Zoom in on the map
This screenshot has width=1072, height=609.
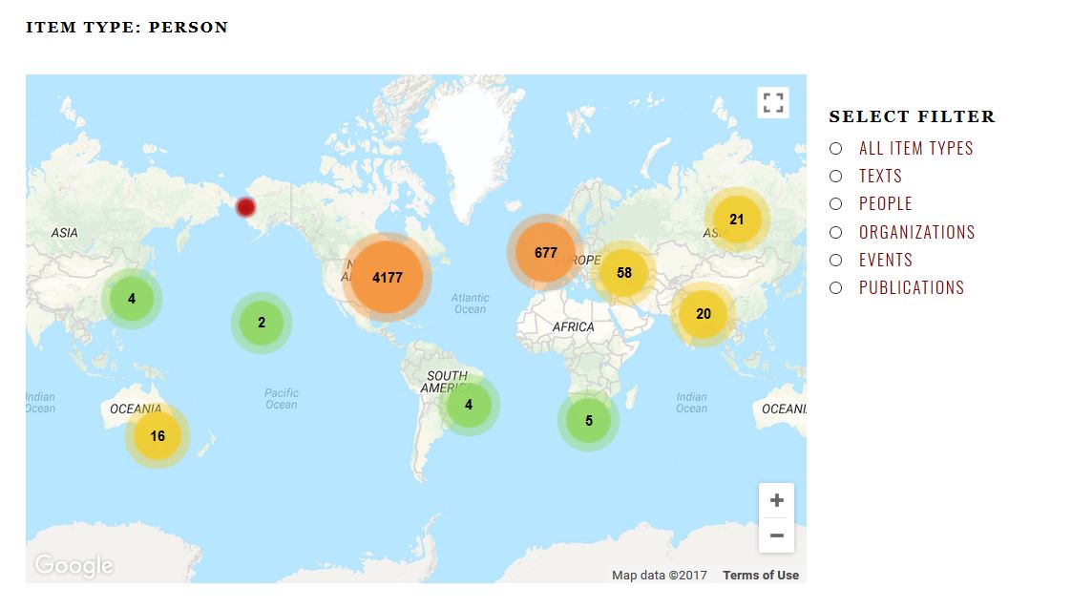click(x=776, y=501)
